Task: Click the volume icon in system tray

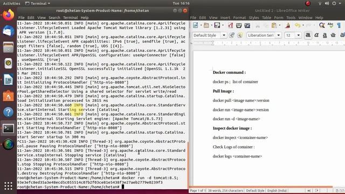Action: pyautogui.click(x=327, y=3)
